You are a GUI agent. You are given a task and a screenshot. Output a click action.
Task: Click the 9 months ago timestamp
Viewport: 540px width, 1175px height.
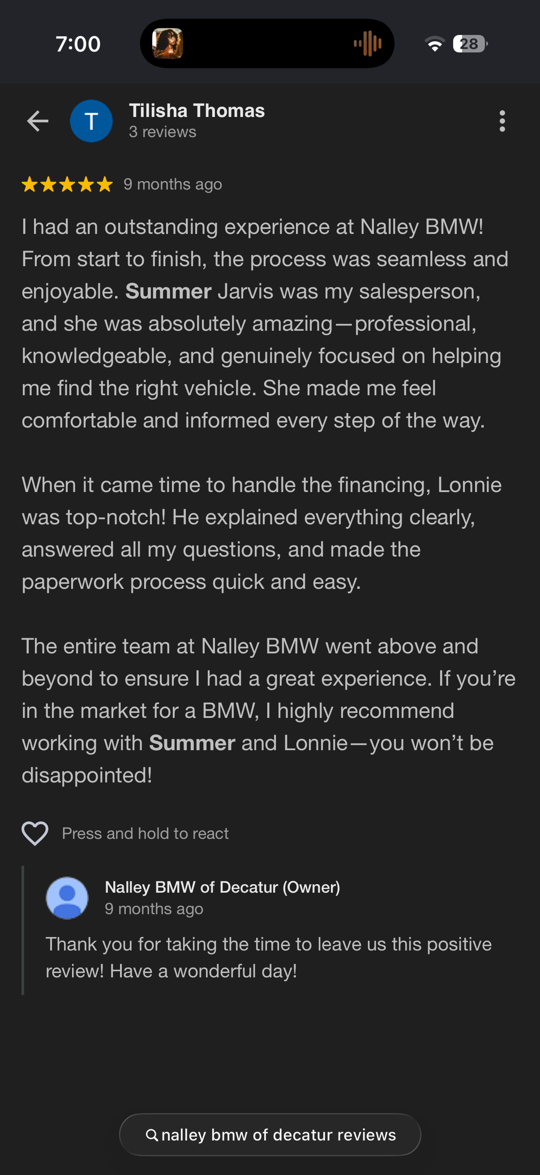click(x=172, y=184)
